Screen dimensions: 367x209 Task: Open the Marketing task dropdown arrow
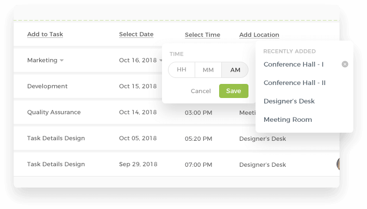(x=61, y=60)
